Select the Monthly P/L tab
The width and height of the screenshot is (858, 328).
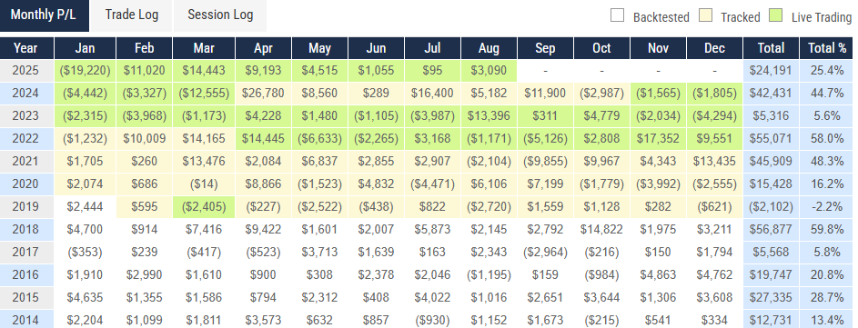(45, 15)
